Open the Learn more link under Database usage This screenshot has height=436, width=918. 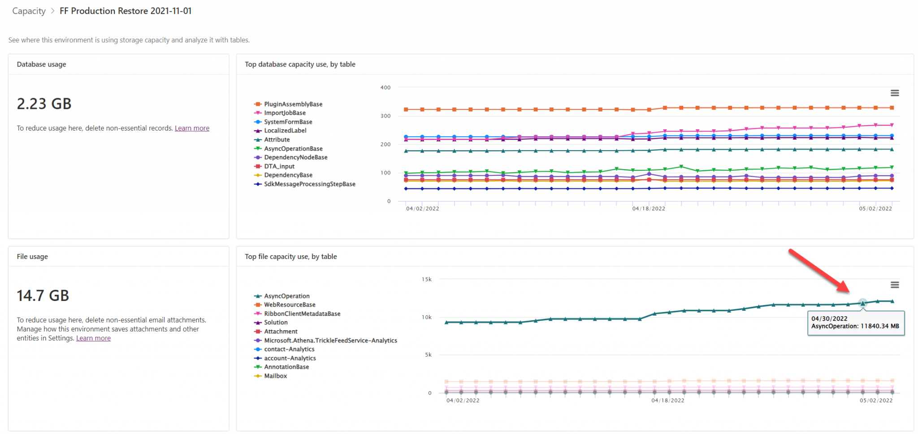pos(192,128)
